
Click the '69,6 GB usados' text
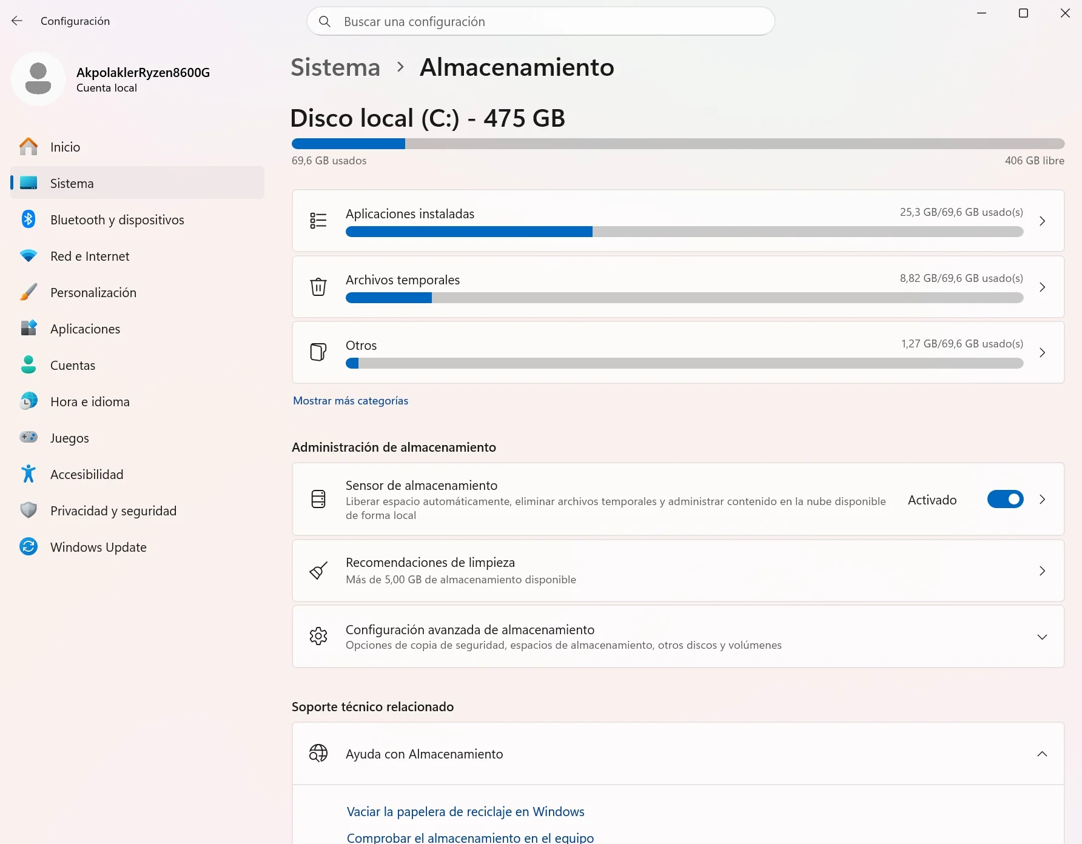click(329, 161)
